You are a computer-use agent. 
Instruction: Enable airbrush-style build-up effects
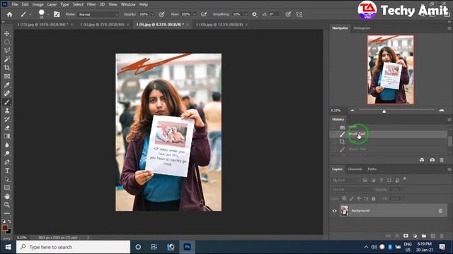204,14
